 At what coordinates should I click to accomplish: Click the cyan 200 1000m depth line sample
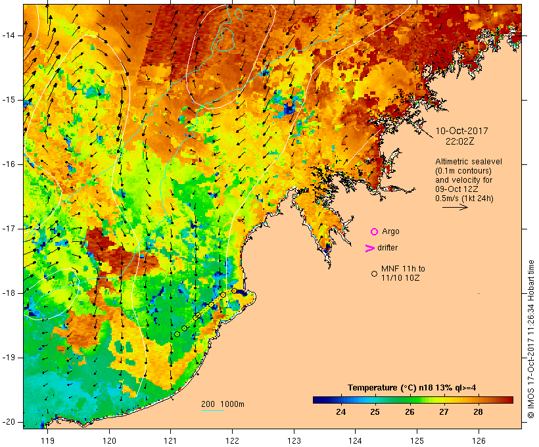[212, 410]
